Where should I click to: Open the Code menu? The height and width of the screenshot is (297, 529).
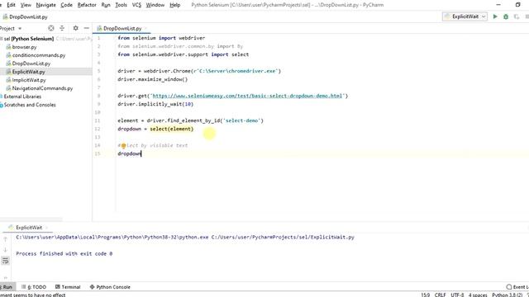click(66, 5)
